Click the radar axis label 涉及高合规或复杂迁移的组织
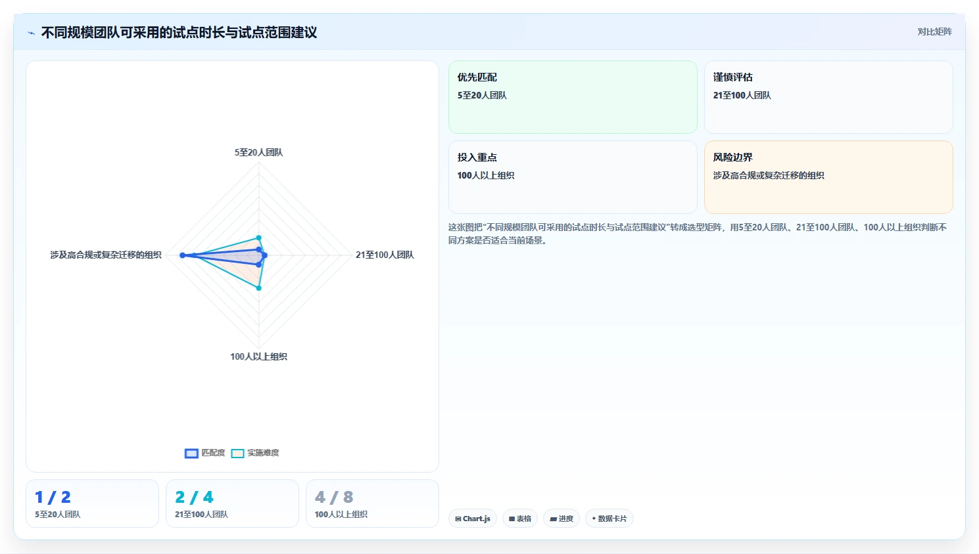The image size is (979, 554). (x=106, y=255)
